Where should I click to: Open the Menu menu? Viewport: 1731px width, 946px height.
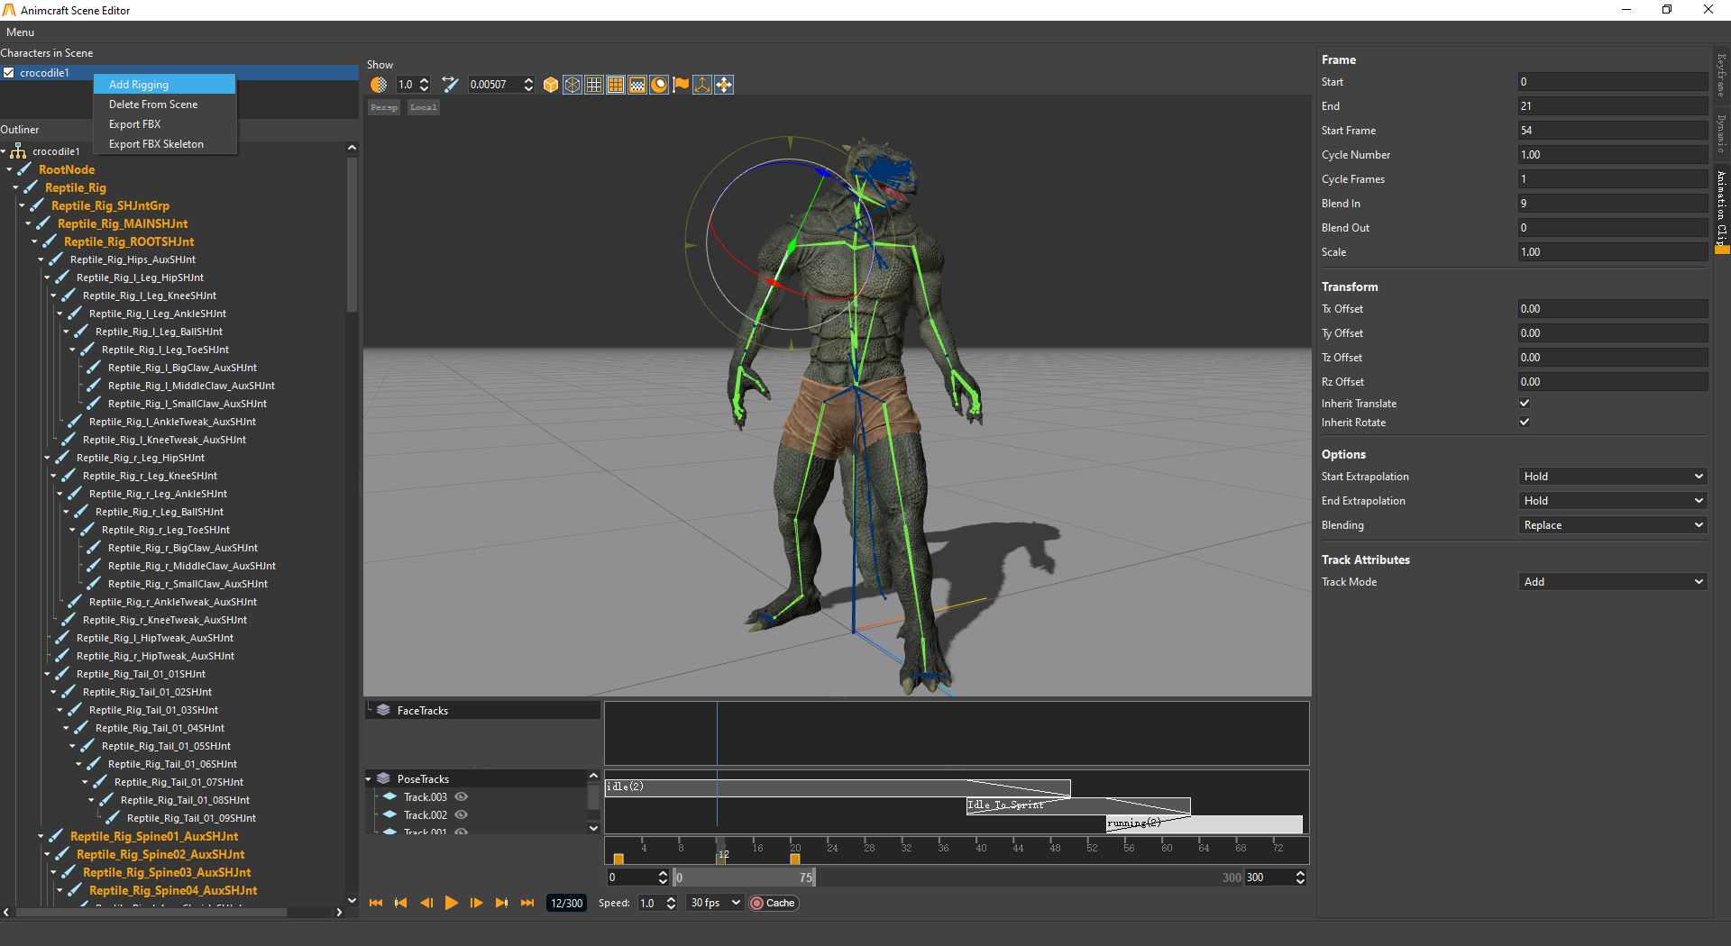(20, 32)
